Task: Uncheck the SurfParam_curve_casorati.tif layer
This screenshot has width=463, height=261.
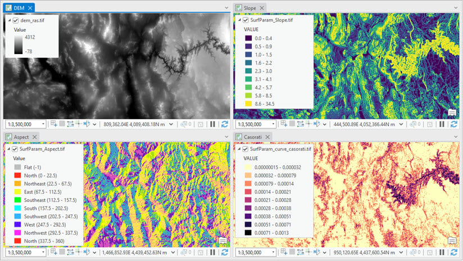Action: click(x=245, y=149)
